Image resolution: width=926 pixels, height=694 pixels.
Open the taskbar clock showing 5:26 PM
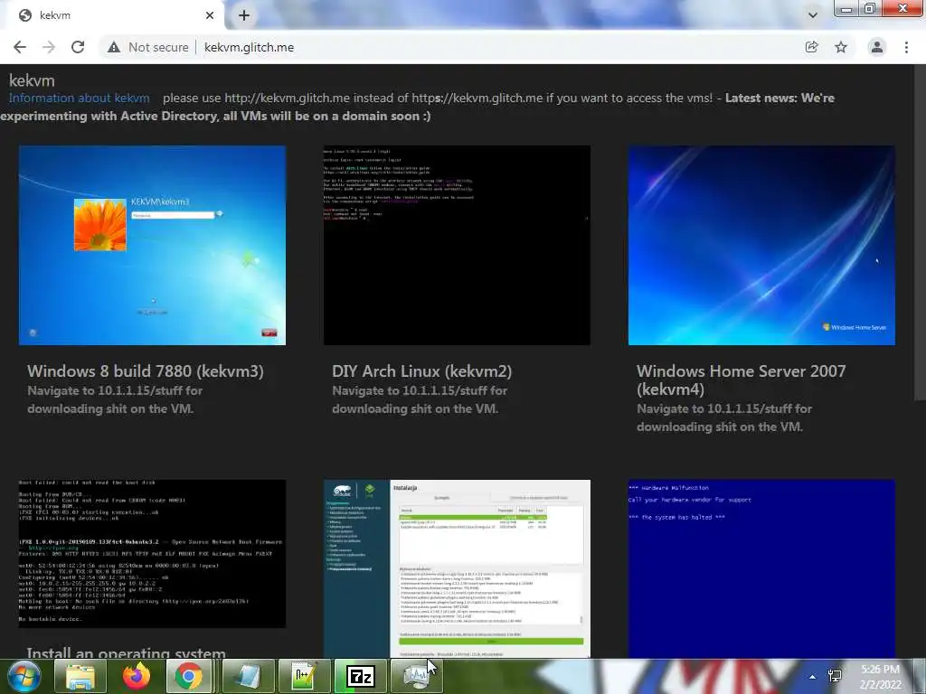click(x=881, y=677)
